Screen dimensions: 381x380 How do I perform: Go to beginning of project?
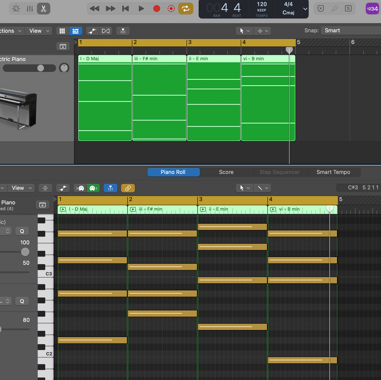coord(125,9)
